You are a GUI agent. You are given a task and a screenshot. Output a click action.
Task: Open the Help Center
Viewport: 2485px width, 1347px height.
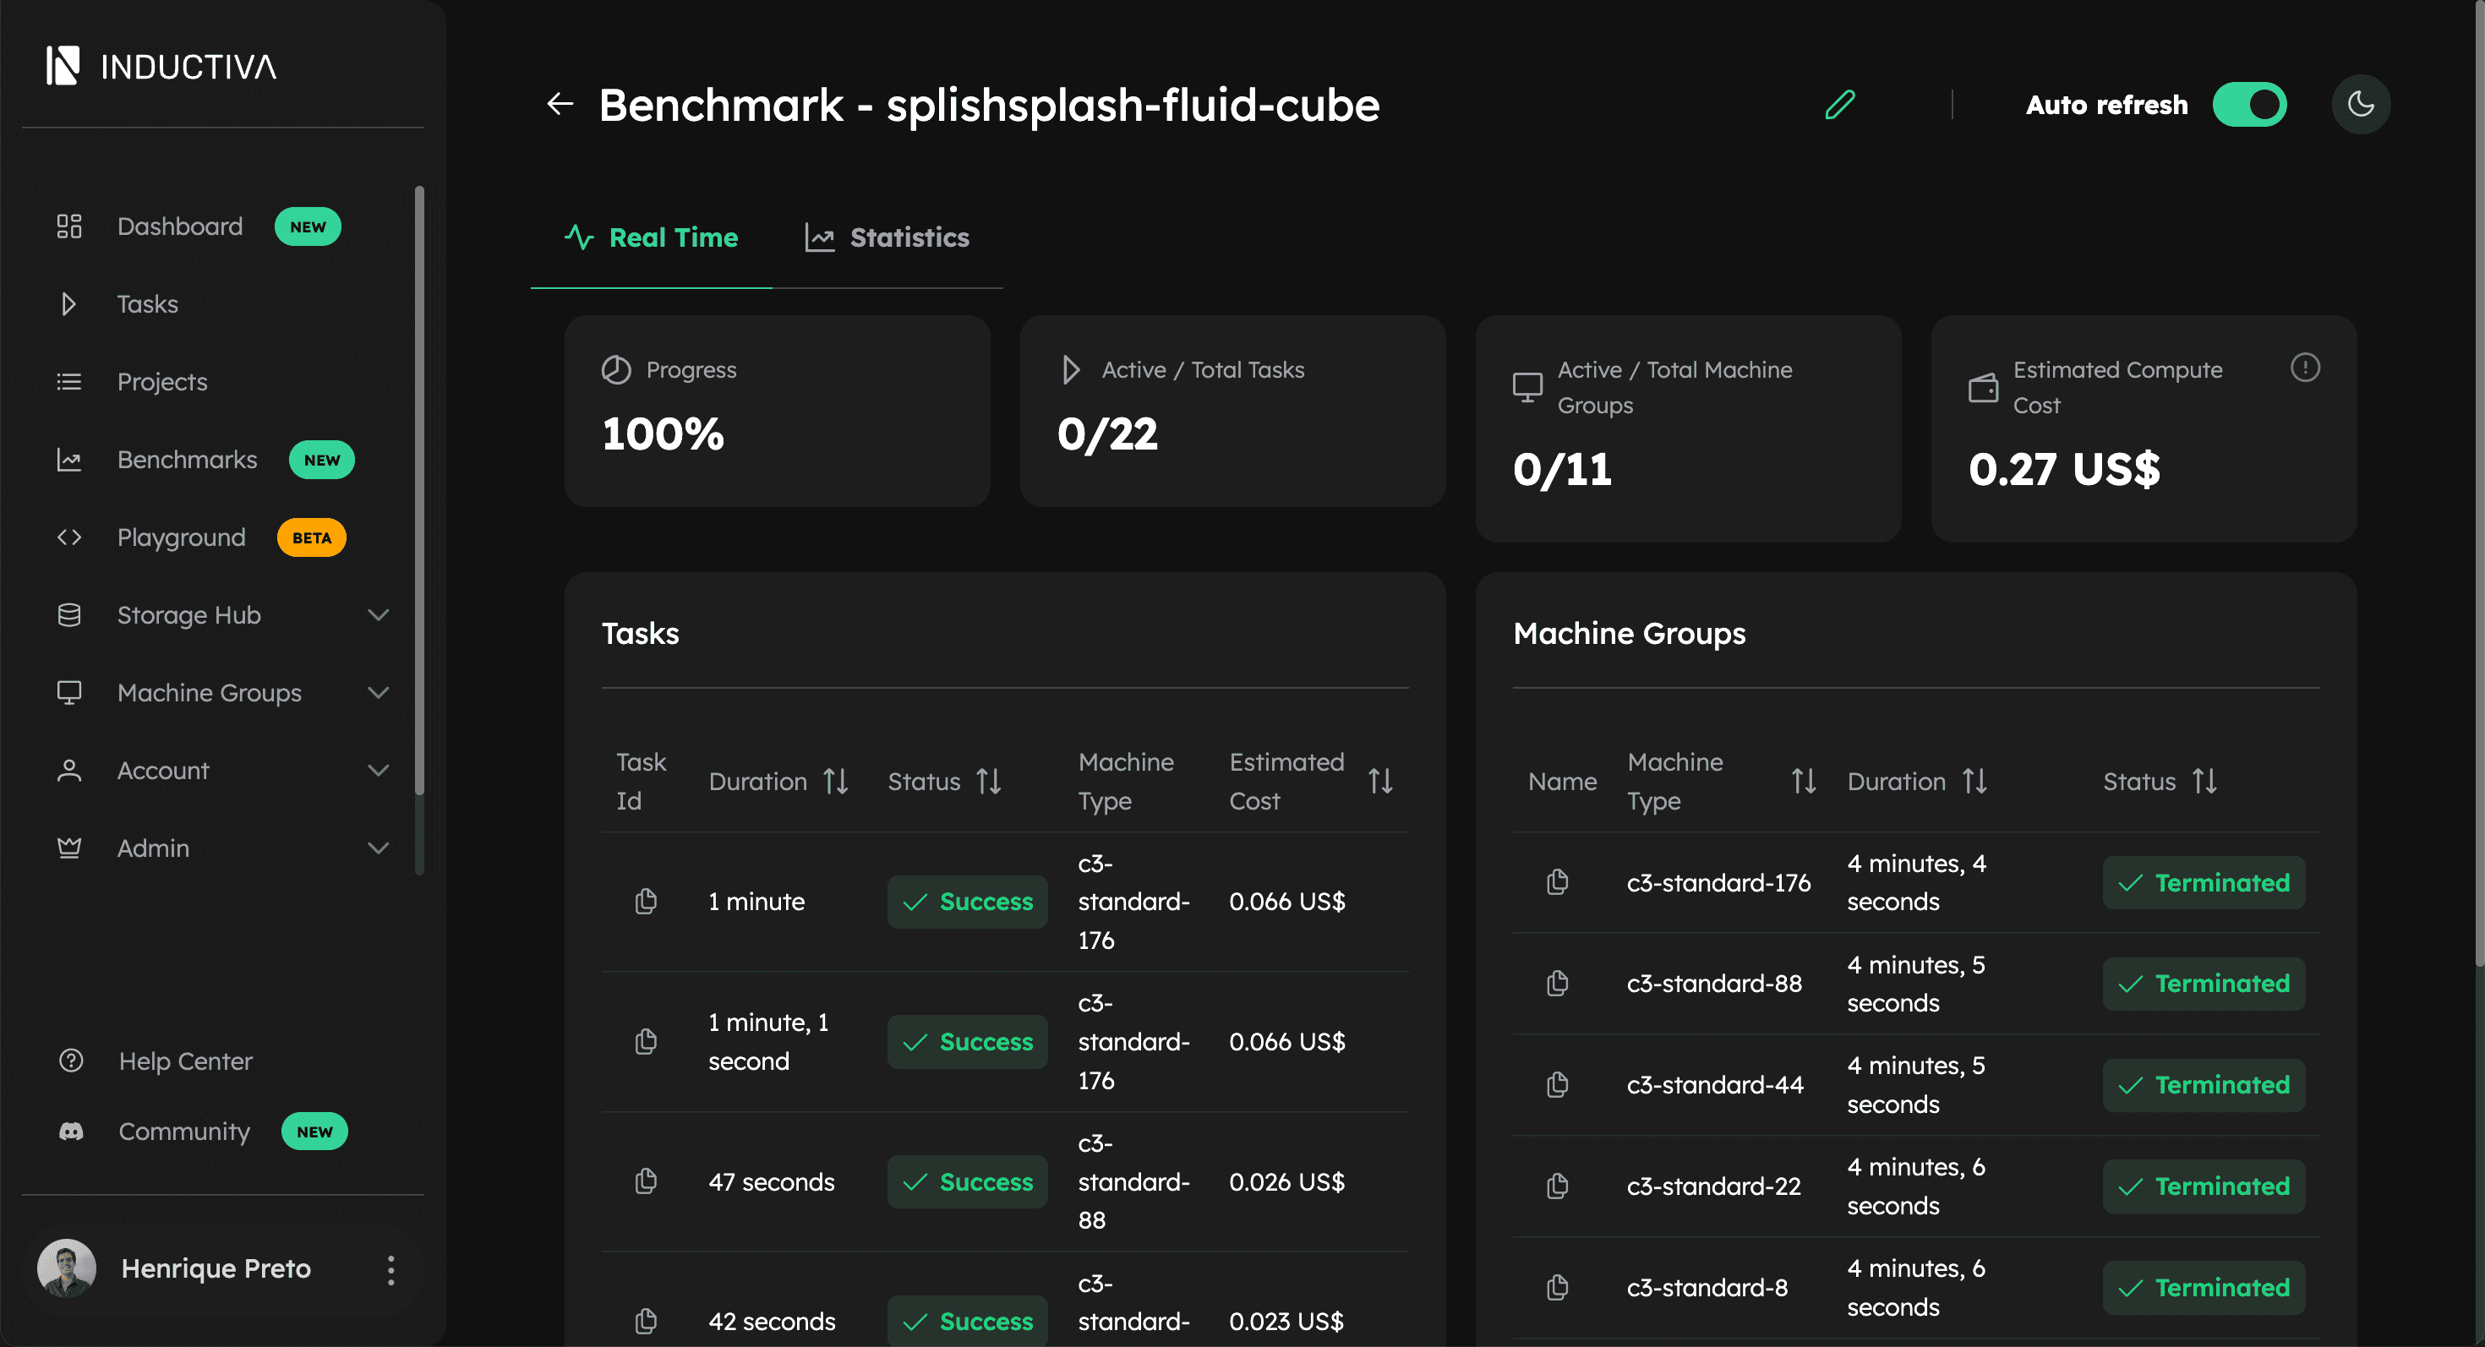[183, 1061]
